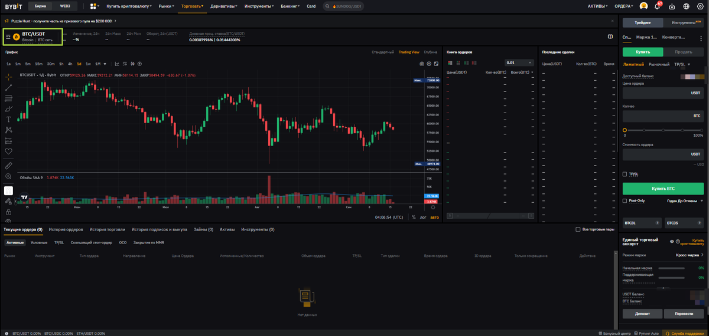The width and height of the screenshot is (709, 336).
Task: Expand chart to fullscreen
Action: point(436,64)
